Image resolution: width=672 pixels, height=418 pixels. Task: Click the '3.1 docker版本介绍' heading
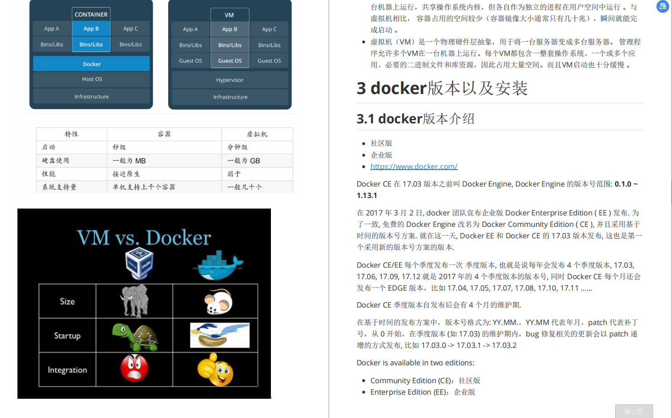coord(415,119)
